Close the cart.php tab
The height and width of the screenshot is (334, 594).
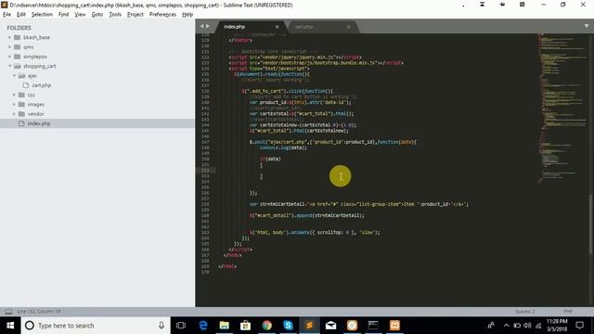click(x=349, y=27)
